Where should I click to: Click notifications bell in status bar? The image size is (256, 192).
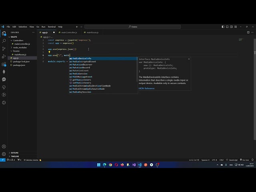coord(252,160)
